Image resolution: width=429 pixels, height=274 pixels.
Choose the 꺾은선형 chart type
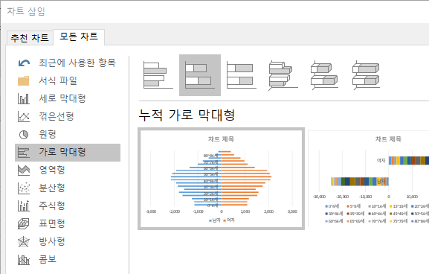pyautogui.click(x=68, y=116)
